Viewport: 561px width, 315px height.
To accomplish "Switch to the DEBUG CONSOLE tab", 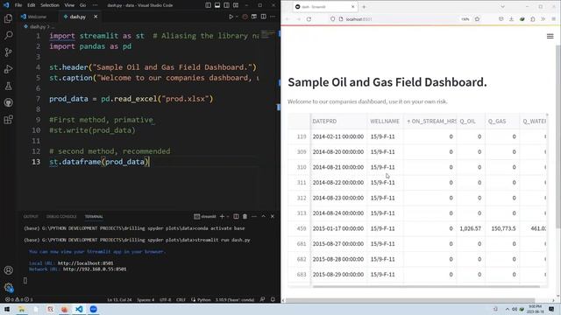I will (61, 216).
